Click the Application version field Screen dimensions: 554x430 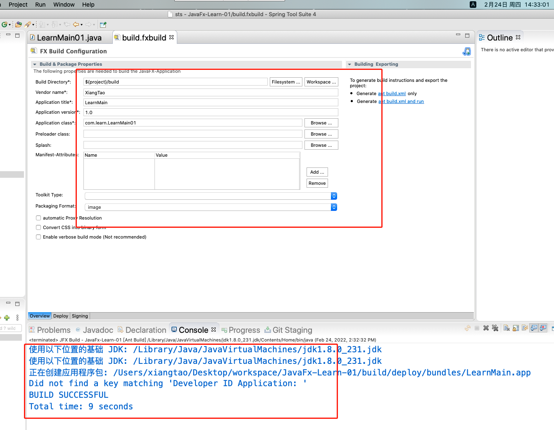point(211,112)
